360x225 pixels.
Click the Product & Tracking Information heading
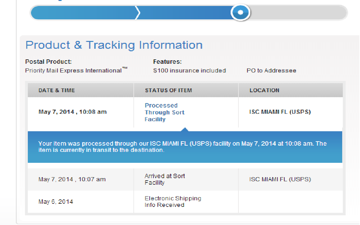(x=114, y=45)
